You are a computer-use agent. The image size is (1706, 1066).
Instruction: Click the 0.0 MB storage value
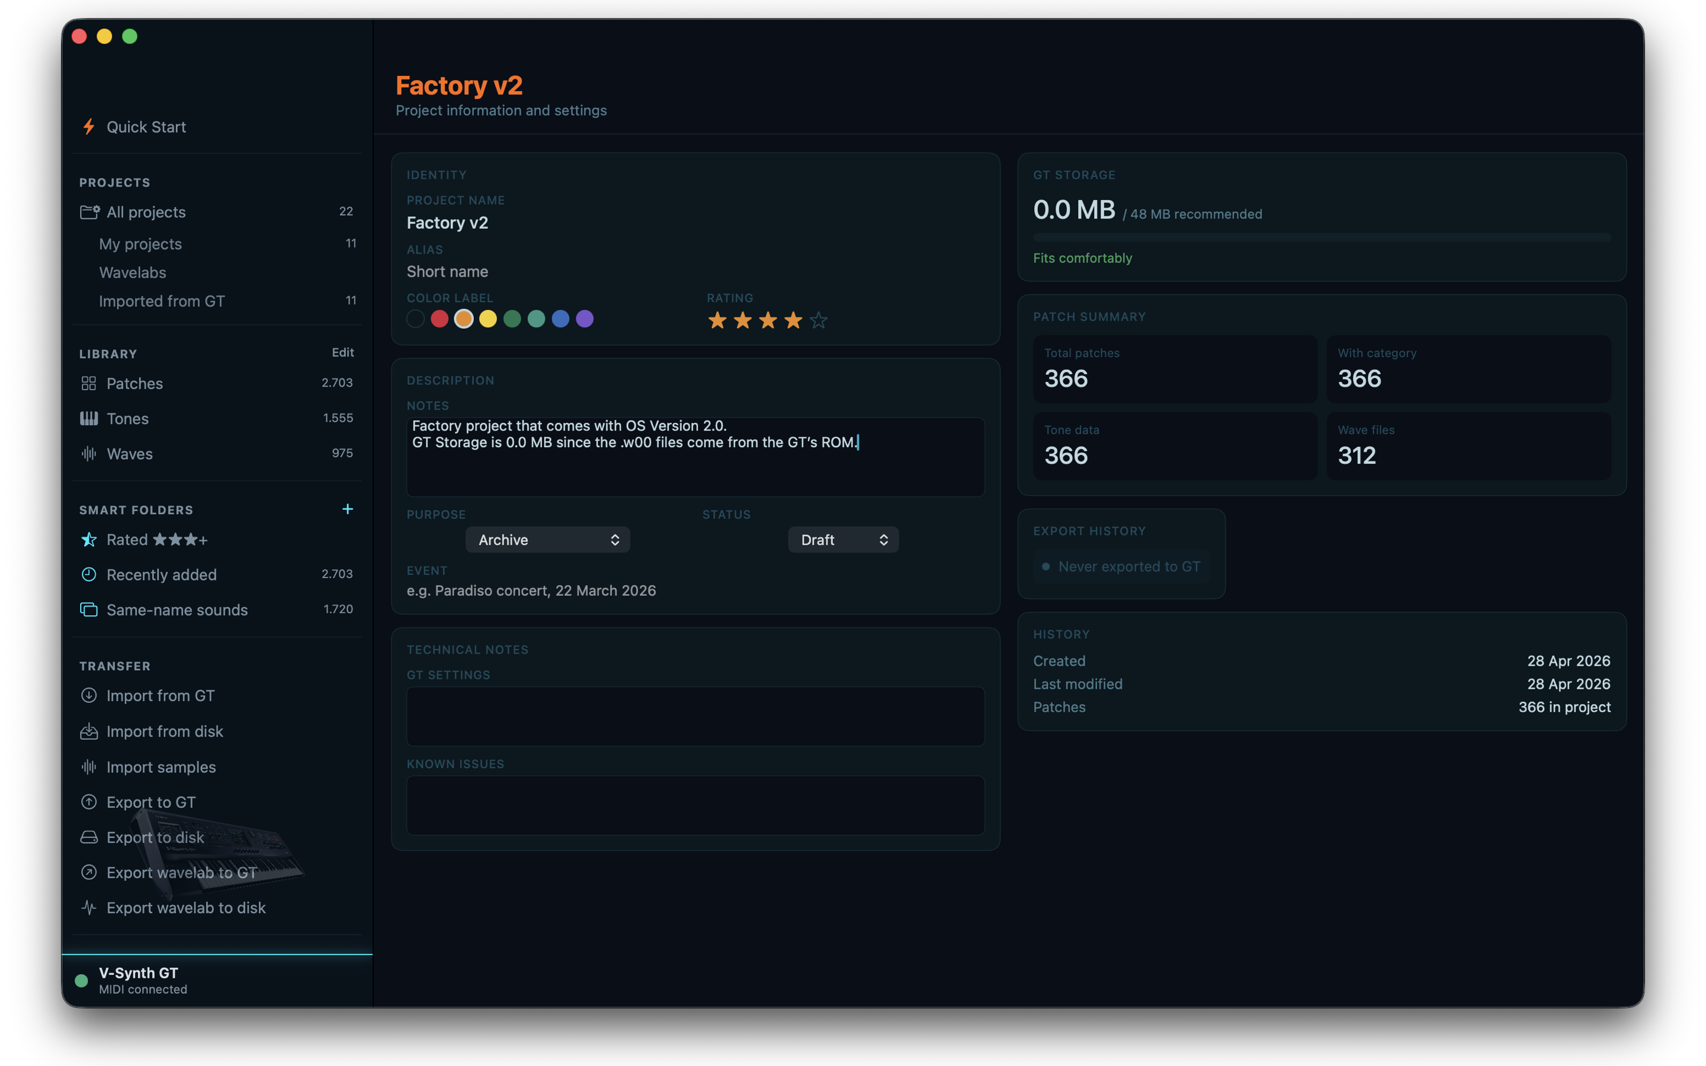click(x=1073, y=210)
